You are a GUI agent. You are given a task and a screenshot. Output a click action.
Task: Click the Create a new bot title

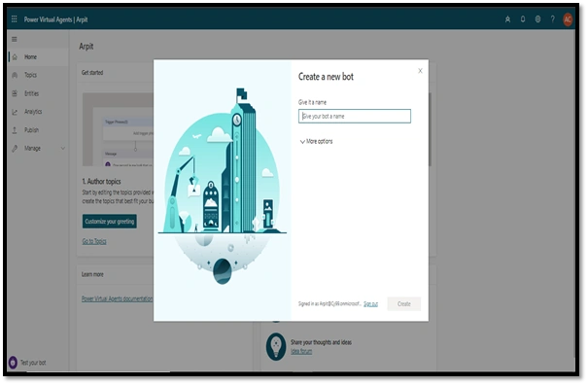(x=326, y=77)
